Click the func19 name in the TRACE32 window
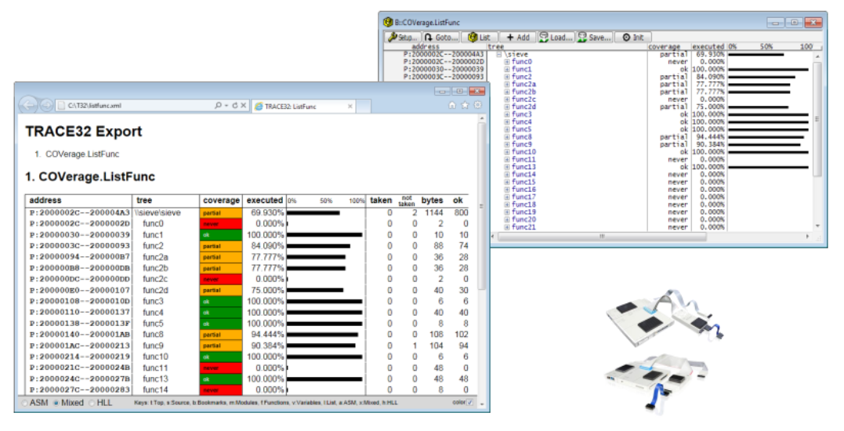 coord(523,212)
